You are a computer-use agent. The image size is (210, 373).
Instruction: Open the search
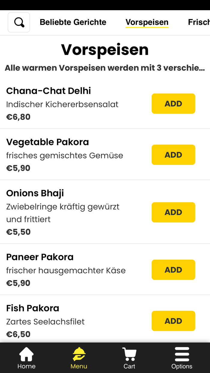click(19, 22)
